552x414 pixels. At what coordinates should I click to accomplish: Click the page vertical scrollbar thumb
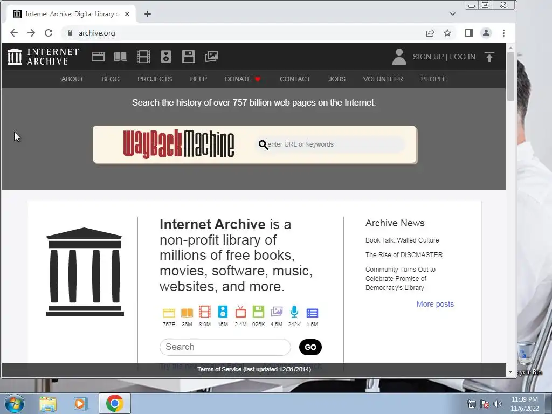pyautogui.click(x=511, y=75)
